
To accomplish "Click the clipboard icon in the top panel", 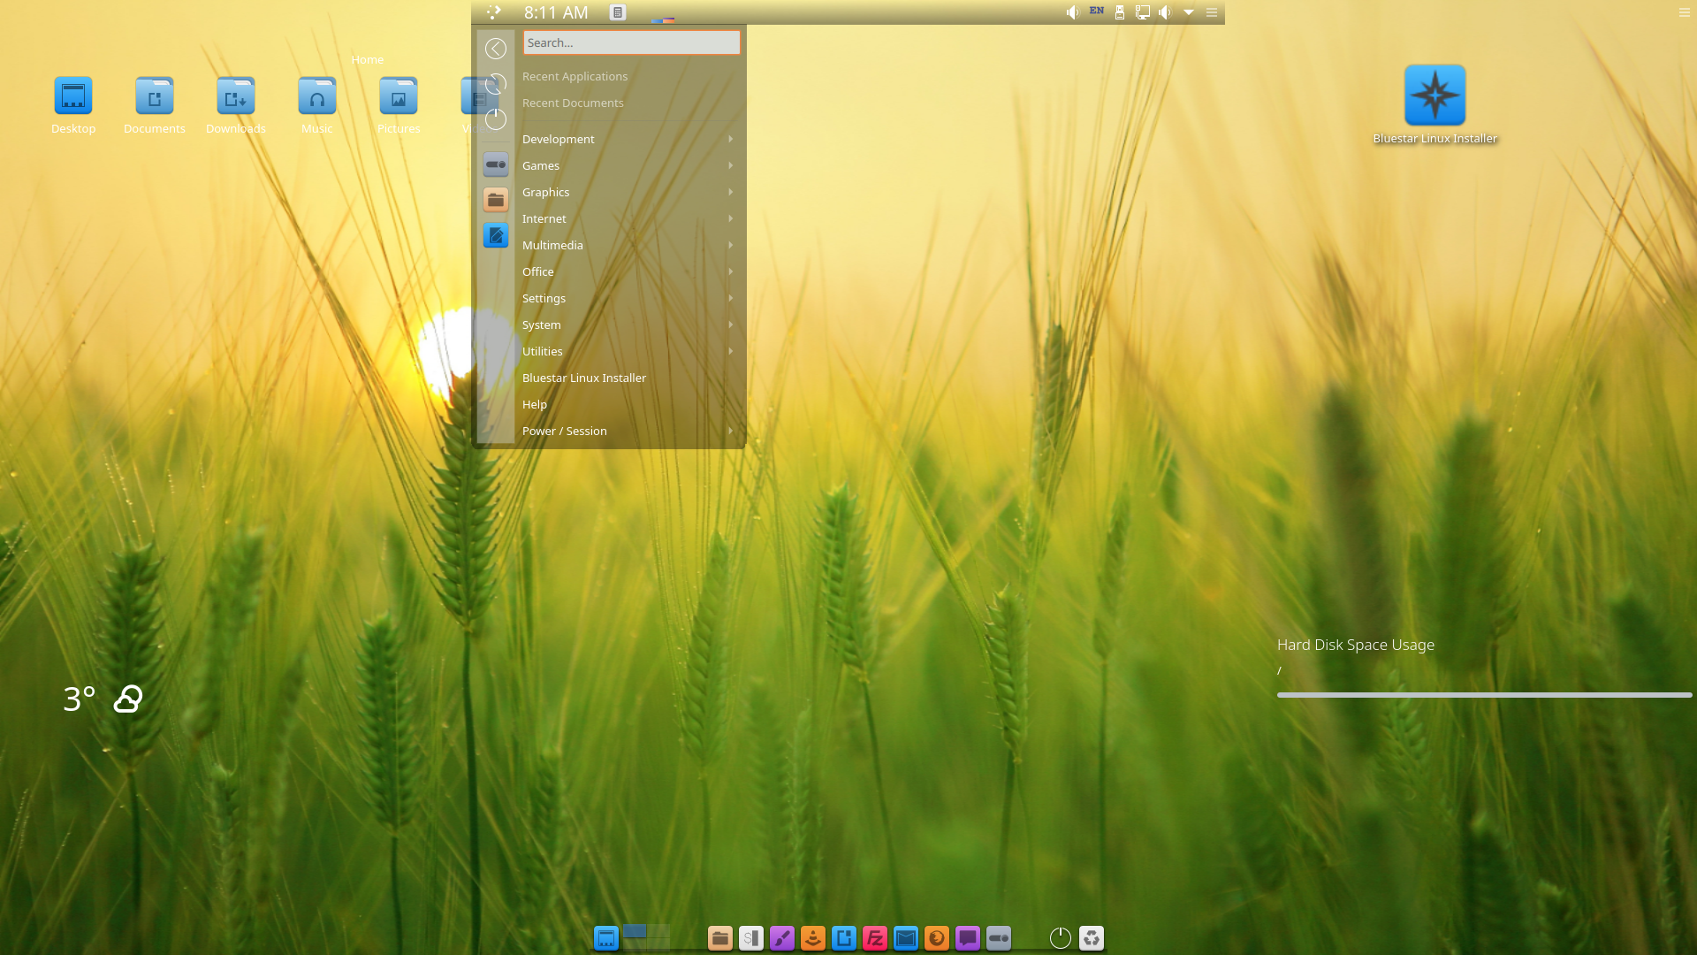I will tap(618, 12).
